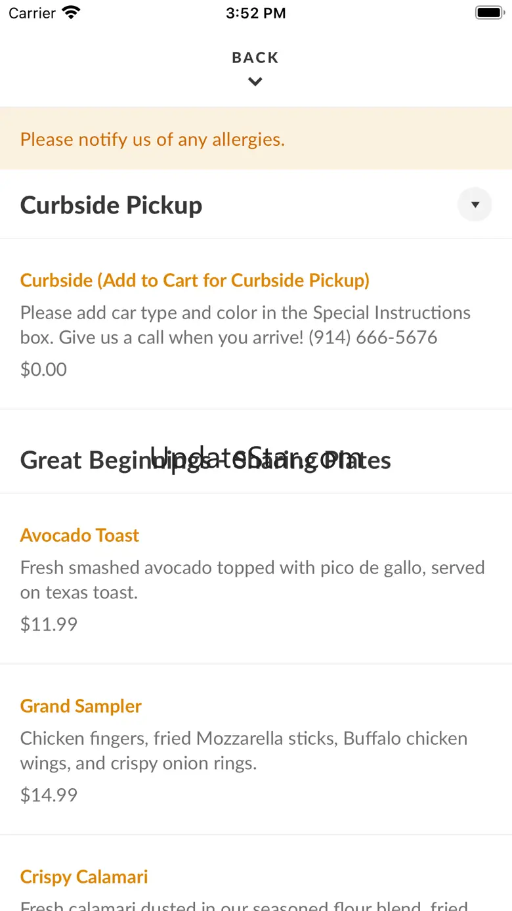The image size is (512, 911).
Task: Tap the (914) 666-5676 phone number
Action: (373, 338)
